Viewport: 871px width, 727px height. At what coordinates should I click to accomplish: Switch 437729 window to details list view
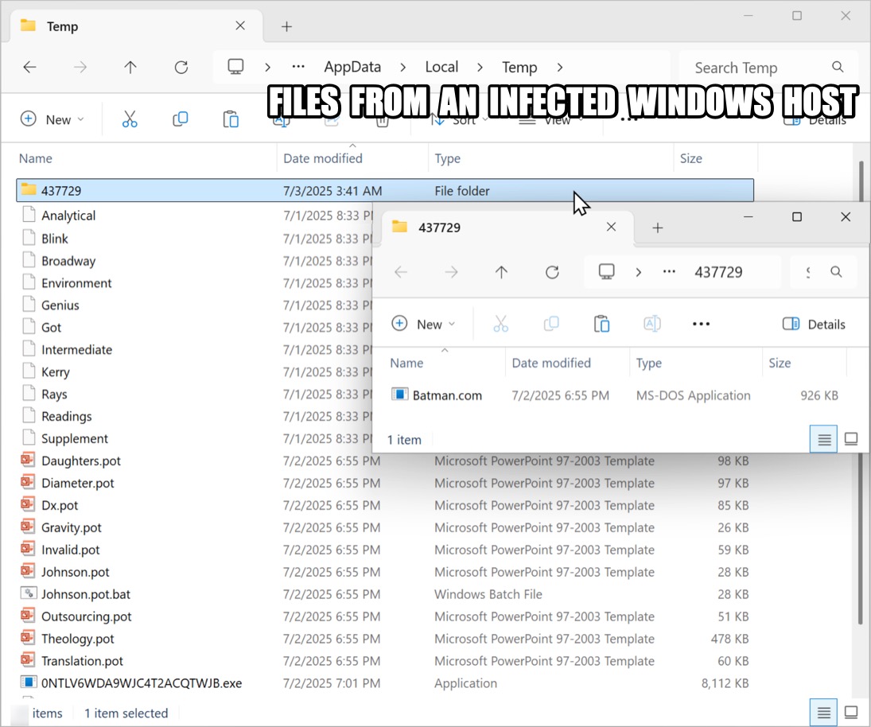824,439
